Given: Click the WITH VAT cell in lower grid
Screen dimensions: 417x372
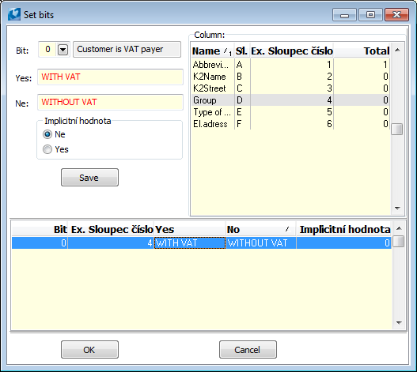Looking at the screenshot, I should [190, 243].
